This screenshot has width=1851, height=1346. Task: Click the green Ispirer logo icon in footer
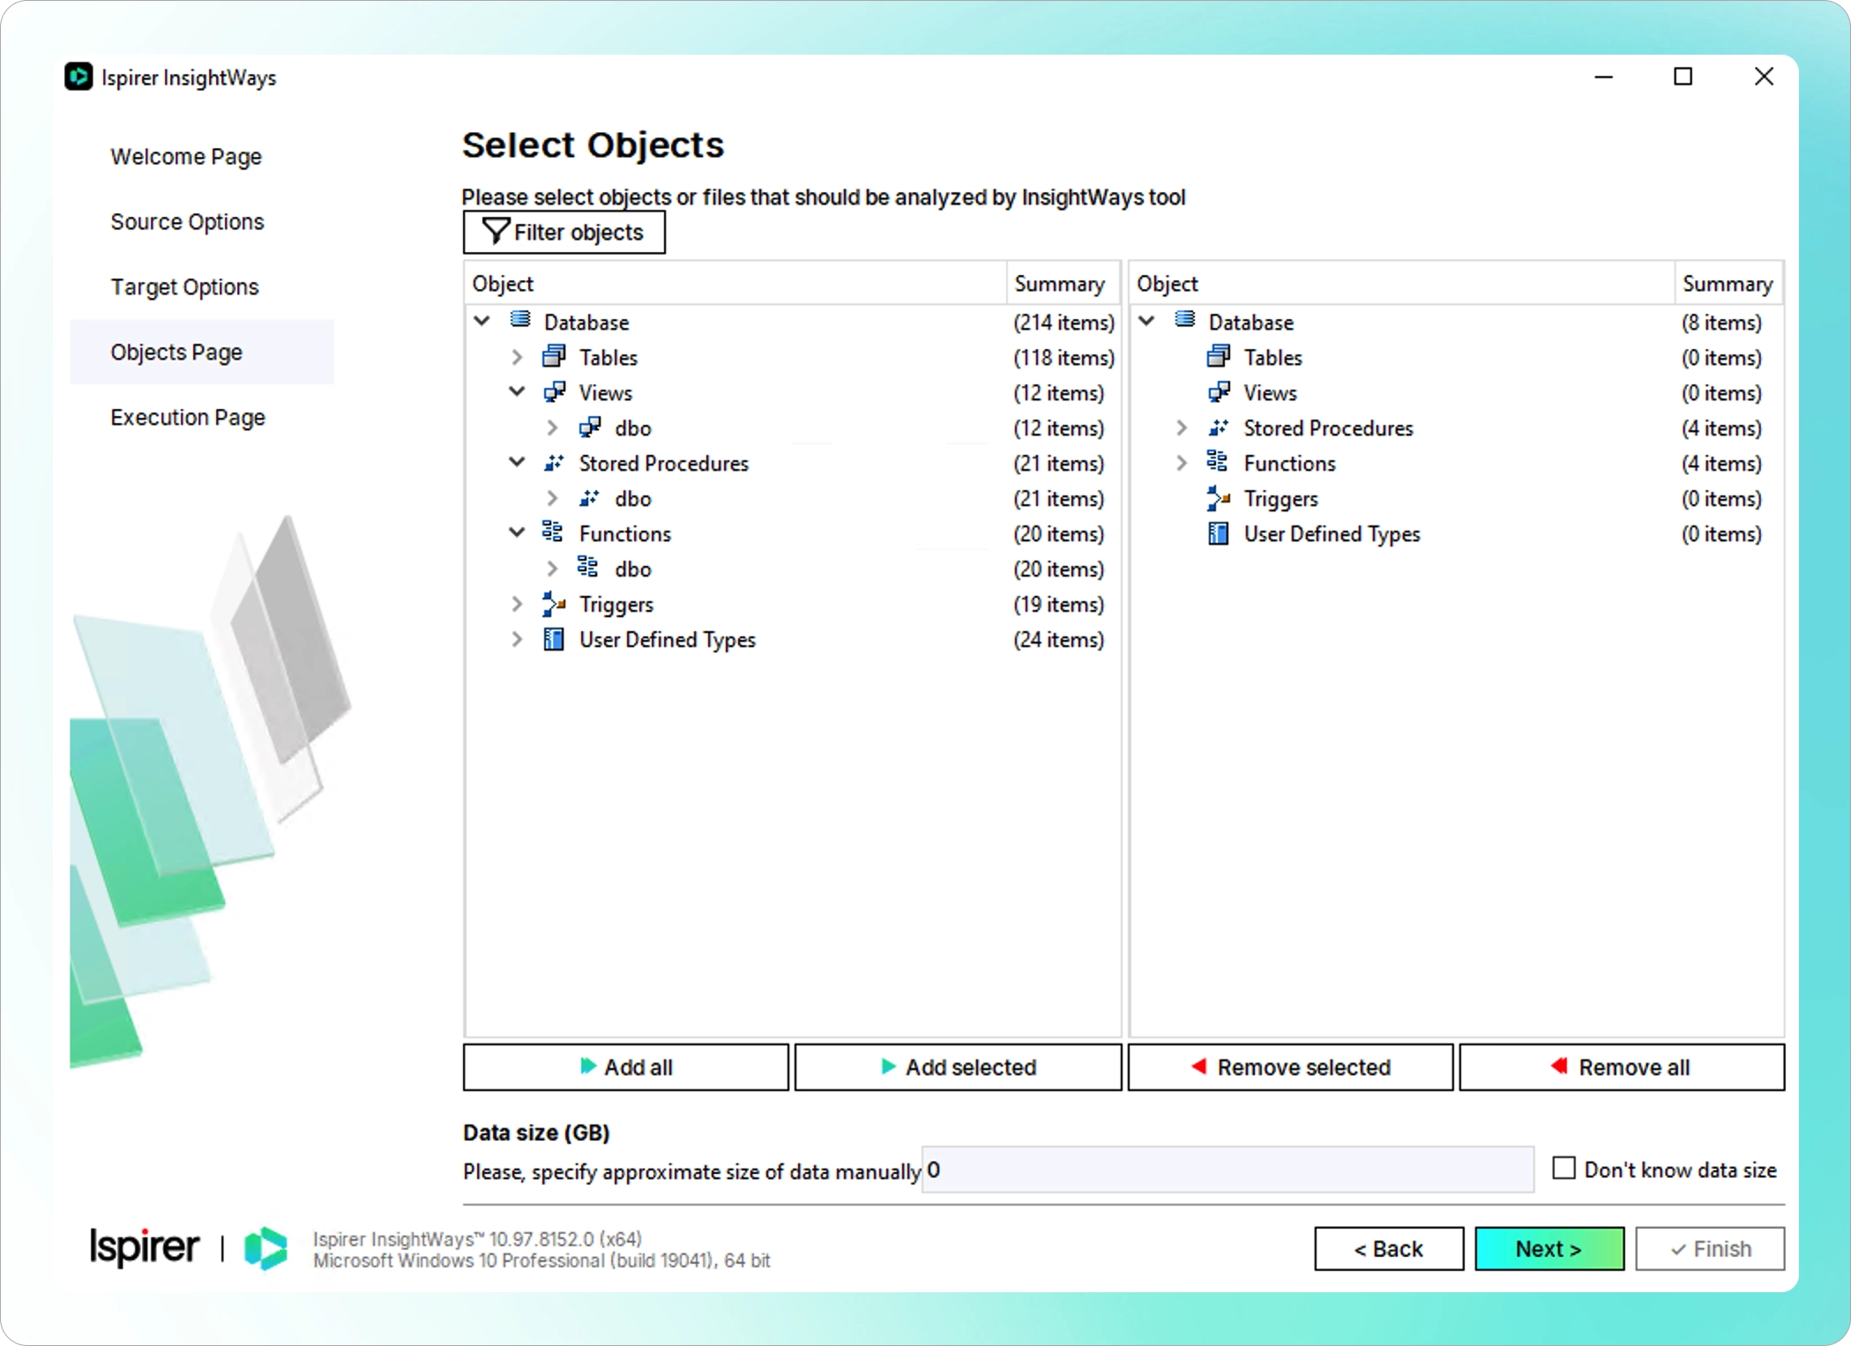[265, 1248]
